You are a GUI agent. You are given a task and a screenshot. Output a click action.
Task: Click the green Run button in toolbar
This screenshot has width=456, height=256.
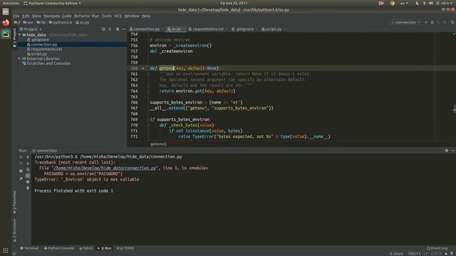click(x=426, y=22)
